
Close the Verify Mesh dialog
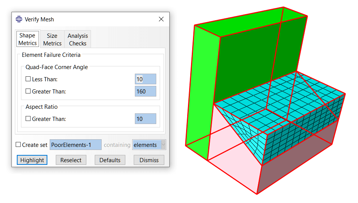click(161, 19)
